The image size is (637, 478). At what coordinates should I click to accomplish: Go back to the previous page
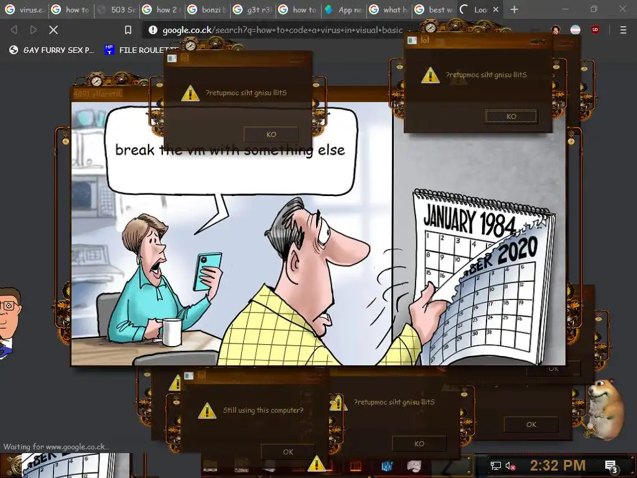(x=14, y=30)
